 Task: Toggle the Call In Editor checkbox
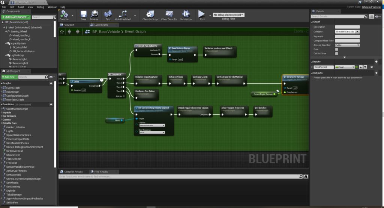(336, 53)
